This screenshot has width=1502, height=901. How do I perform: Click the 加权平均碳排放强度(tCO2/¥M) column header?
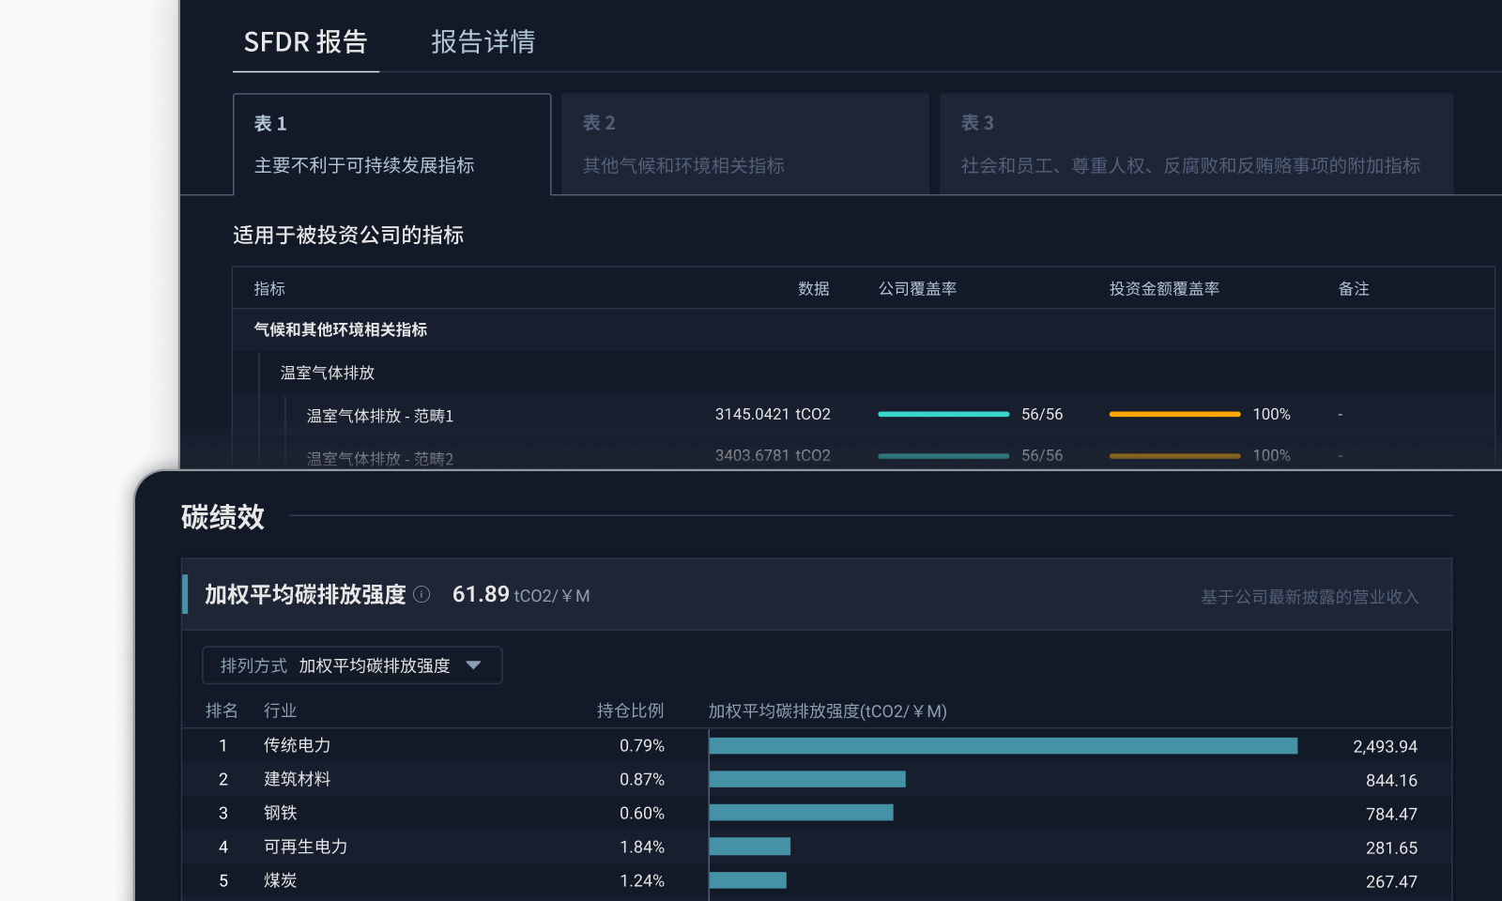(x=827, y=711)
